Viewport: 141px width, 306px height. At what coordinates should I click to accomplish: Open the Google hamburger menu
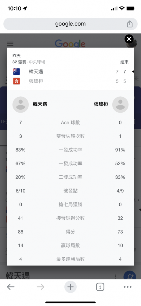coord(10,44)
